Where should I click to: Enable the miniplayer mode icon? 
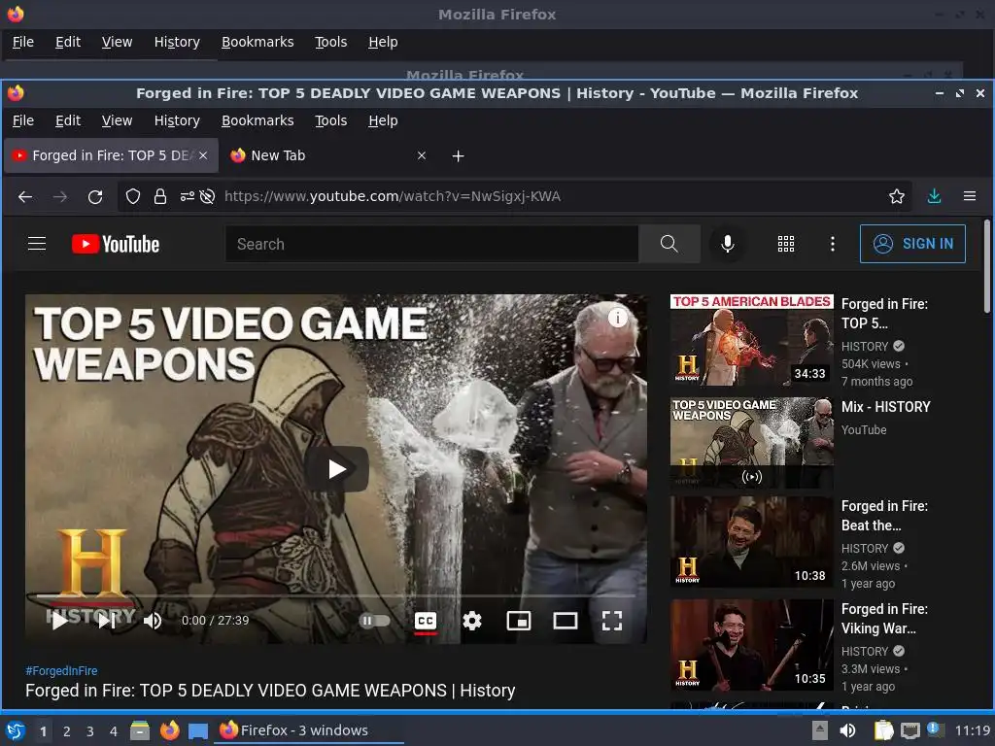pos(519,621)
